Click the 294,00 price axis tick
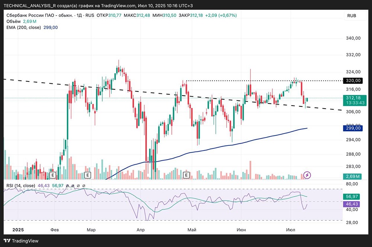The height and width of the screenshot is (247, 372). [353, 140]
